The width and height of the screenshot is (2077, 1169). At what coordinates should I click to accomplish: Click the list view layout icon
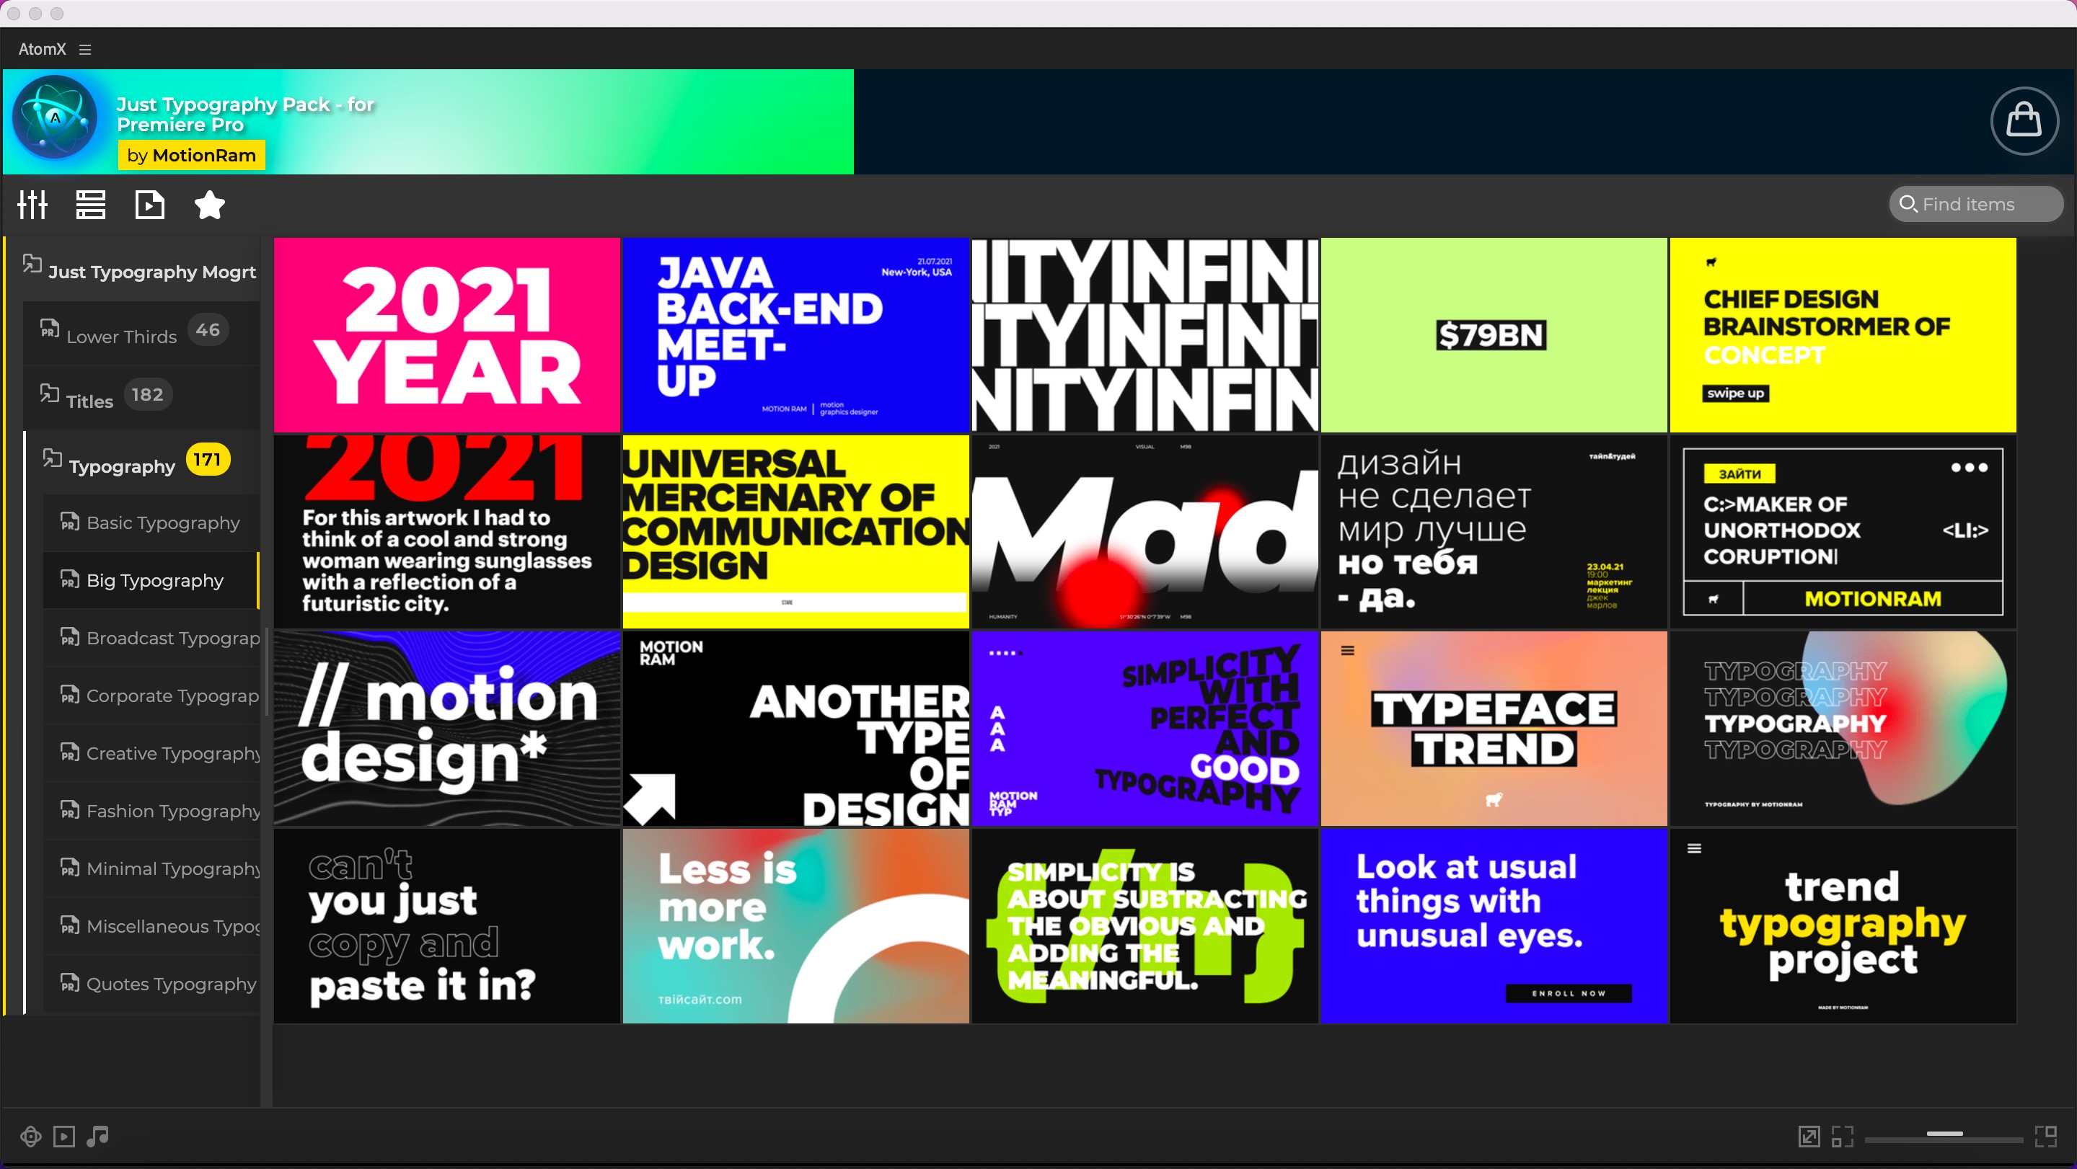tap(90, 205)
